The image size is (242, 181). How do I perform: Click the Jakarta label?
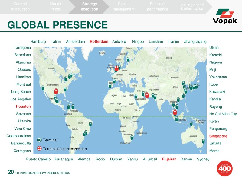point(215,144)
